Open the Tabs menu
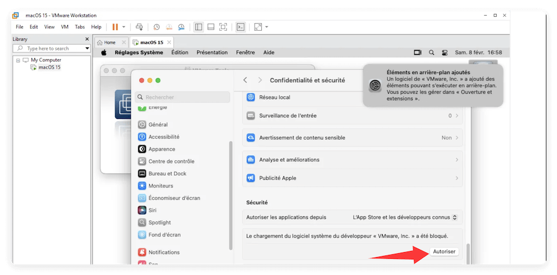Viewport: 557px width, 275px height. coord(80,27)
